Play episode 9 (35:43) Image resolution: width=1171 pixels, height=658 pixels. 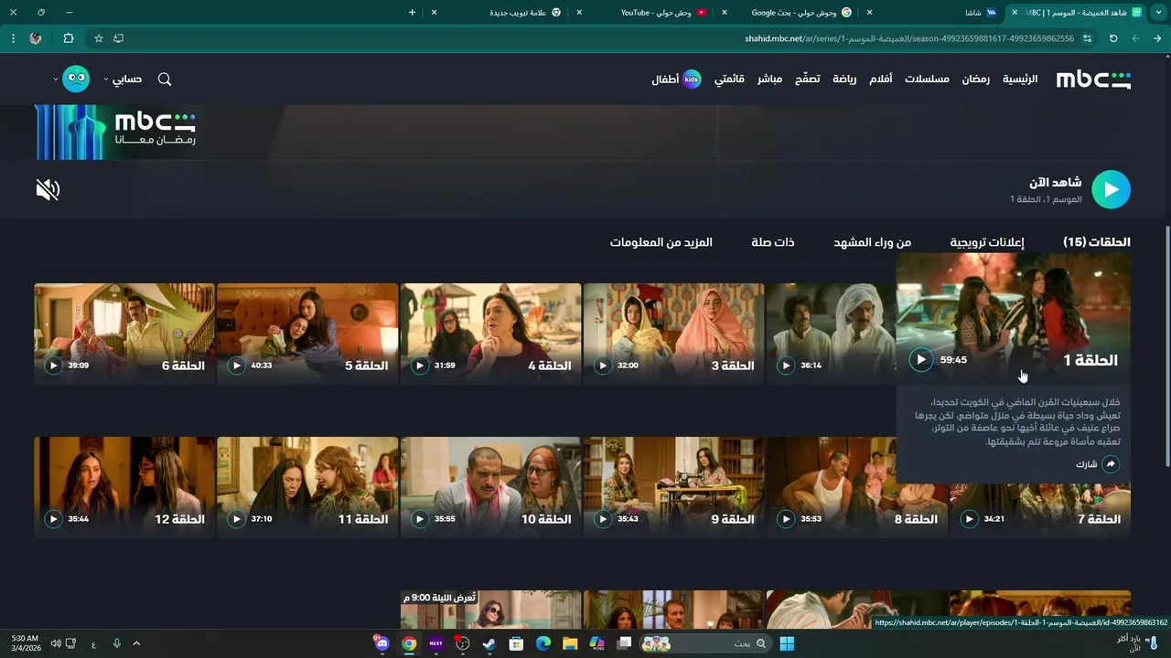[x=603, y=519]
